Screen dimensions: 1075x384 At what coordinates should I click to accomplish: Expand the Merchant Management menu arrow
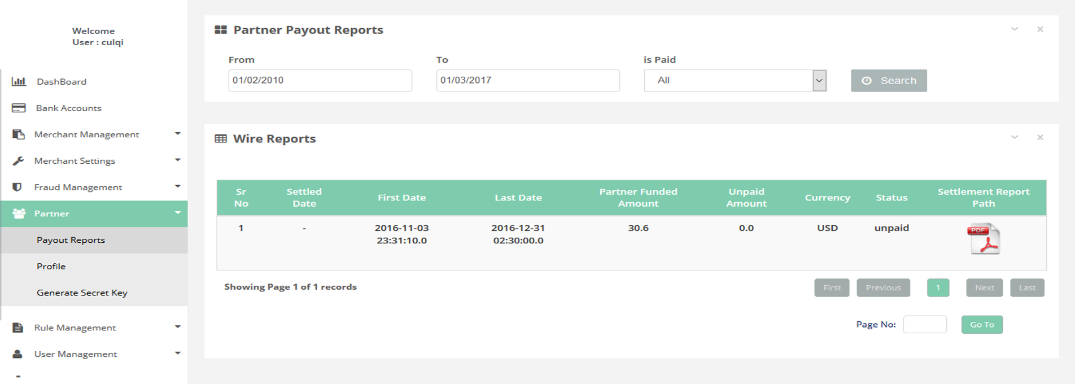click(x=178, y=134)
